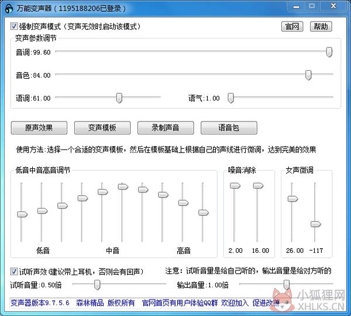
Task: Click the 试听音量 preview volume slider thumb
Action: click(97, 284)
